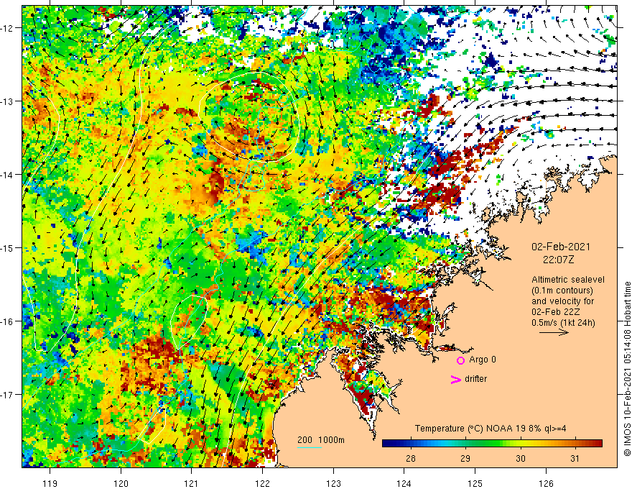Click the 'and velocity for' caption line
Viewport: 632px width, 489px height.
click(562, 301)
